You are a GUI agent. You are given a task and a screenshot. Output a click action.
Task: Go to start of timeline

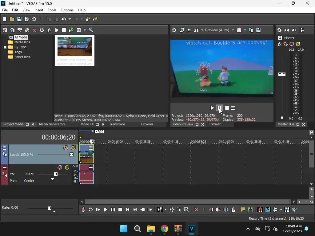(x=128, y=210)
